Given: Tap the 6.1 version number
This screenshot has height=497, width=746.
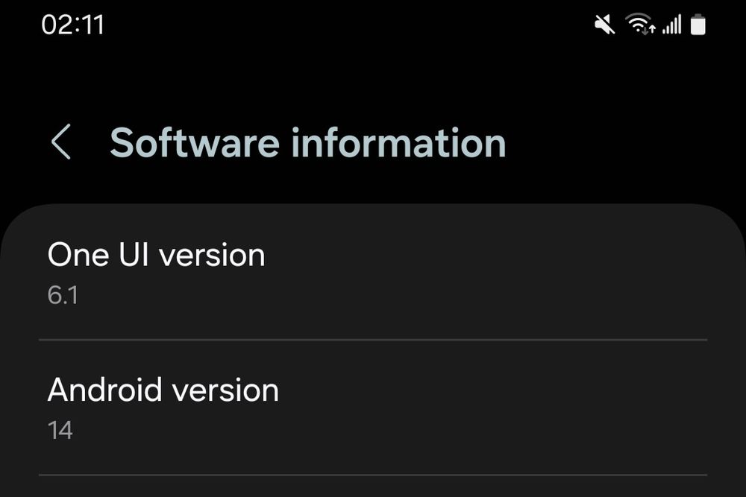Looking at the screenshot, I should point(63,295).
